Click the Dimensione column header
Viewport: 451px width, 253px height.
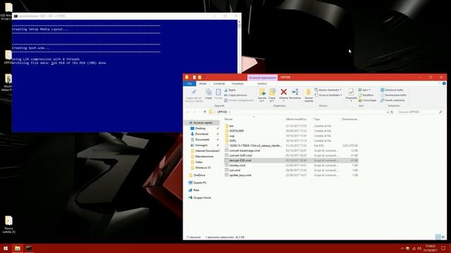[350, 119]
